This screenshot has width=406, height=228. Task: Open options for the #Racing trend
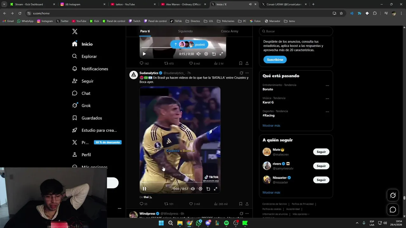[327, 112]
